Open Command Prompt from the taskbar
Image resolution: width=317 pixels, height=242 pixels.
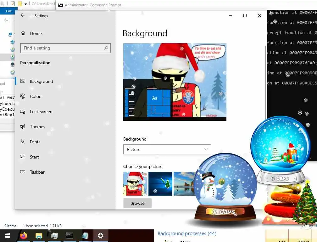[69, 236]
